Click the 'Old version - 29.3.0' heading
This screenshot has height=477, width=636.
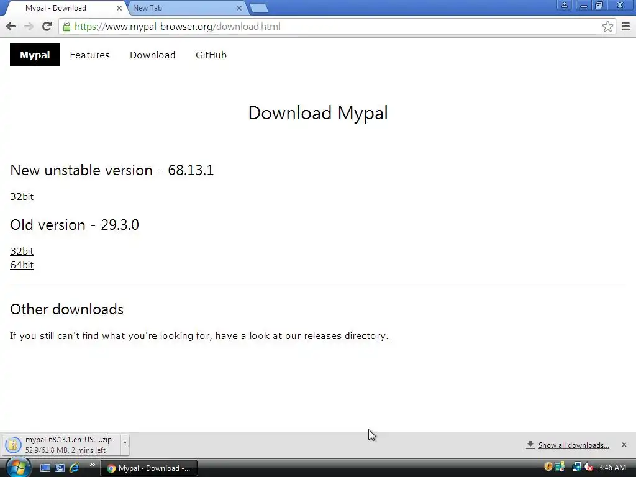[x=75, y=225]
